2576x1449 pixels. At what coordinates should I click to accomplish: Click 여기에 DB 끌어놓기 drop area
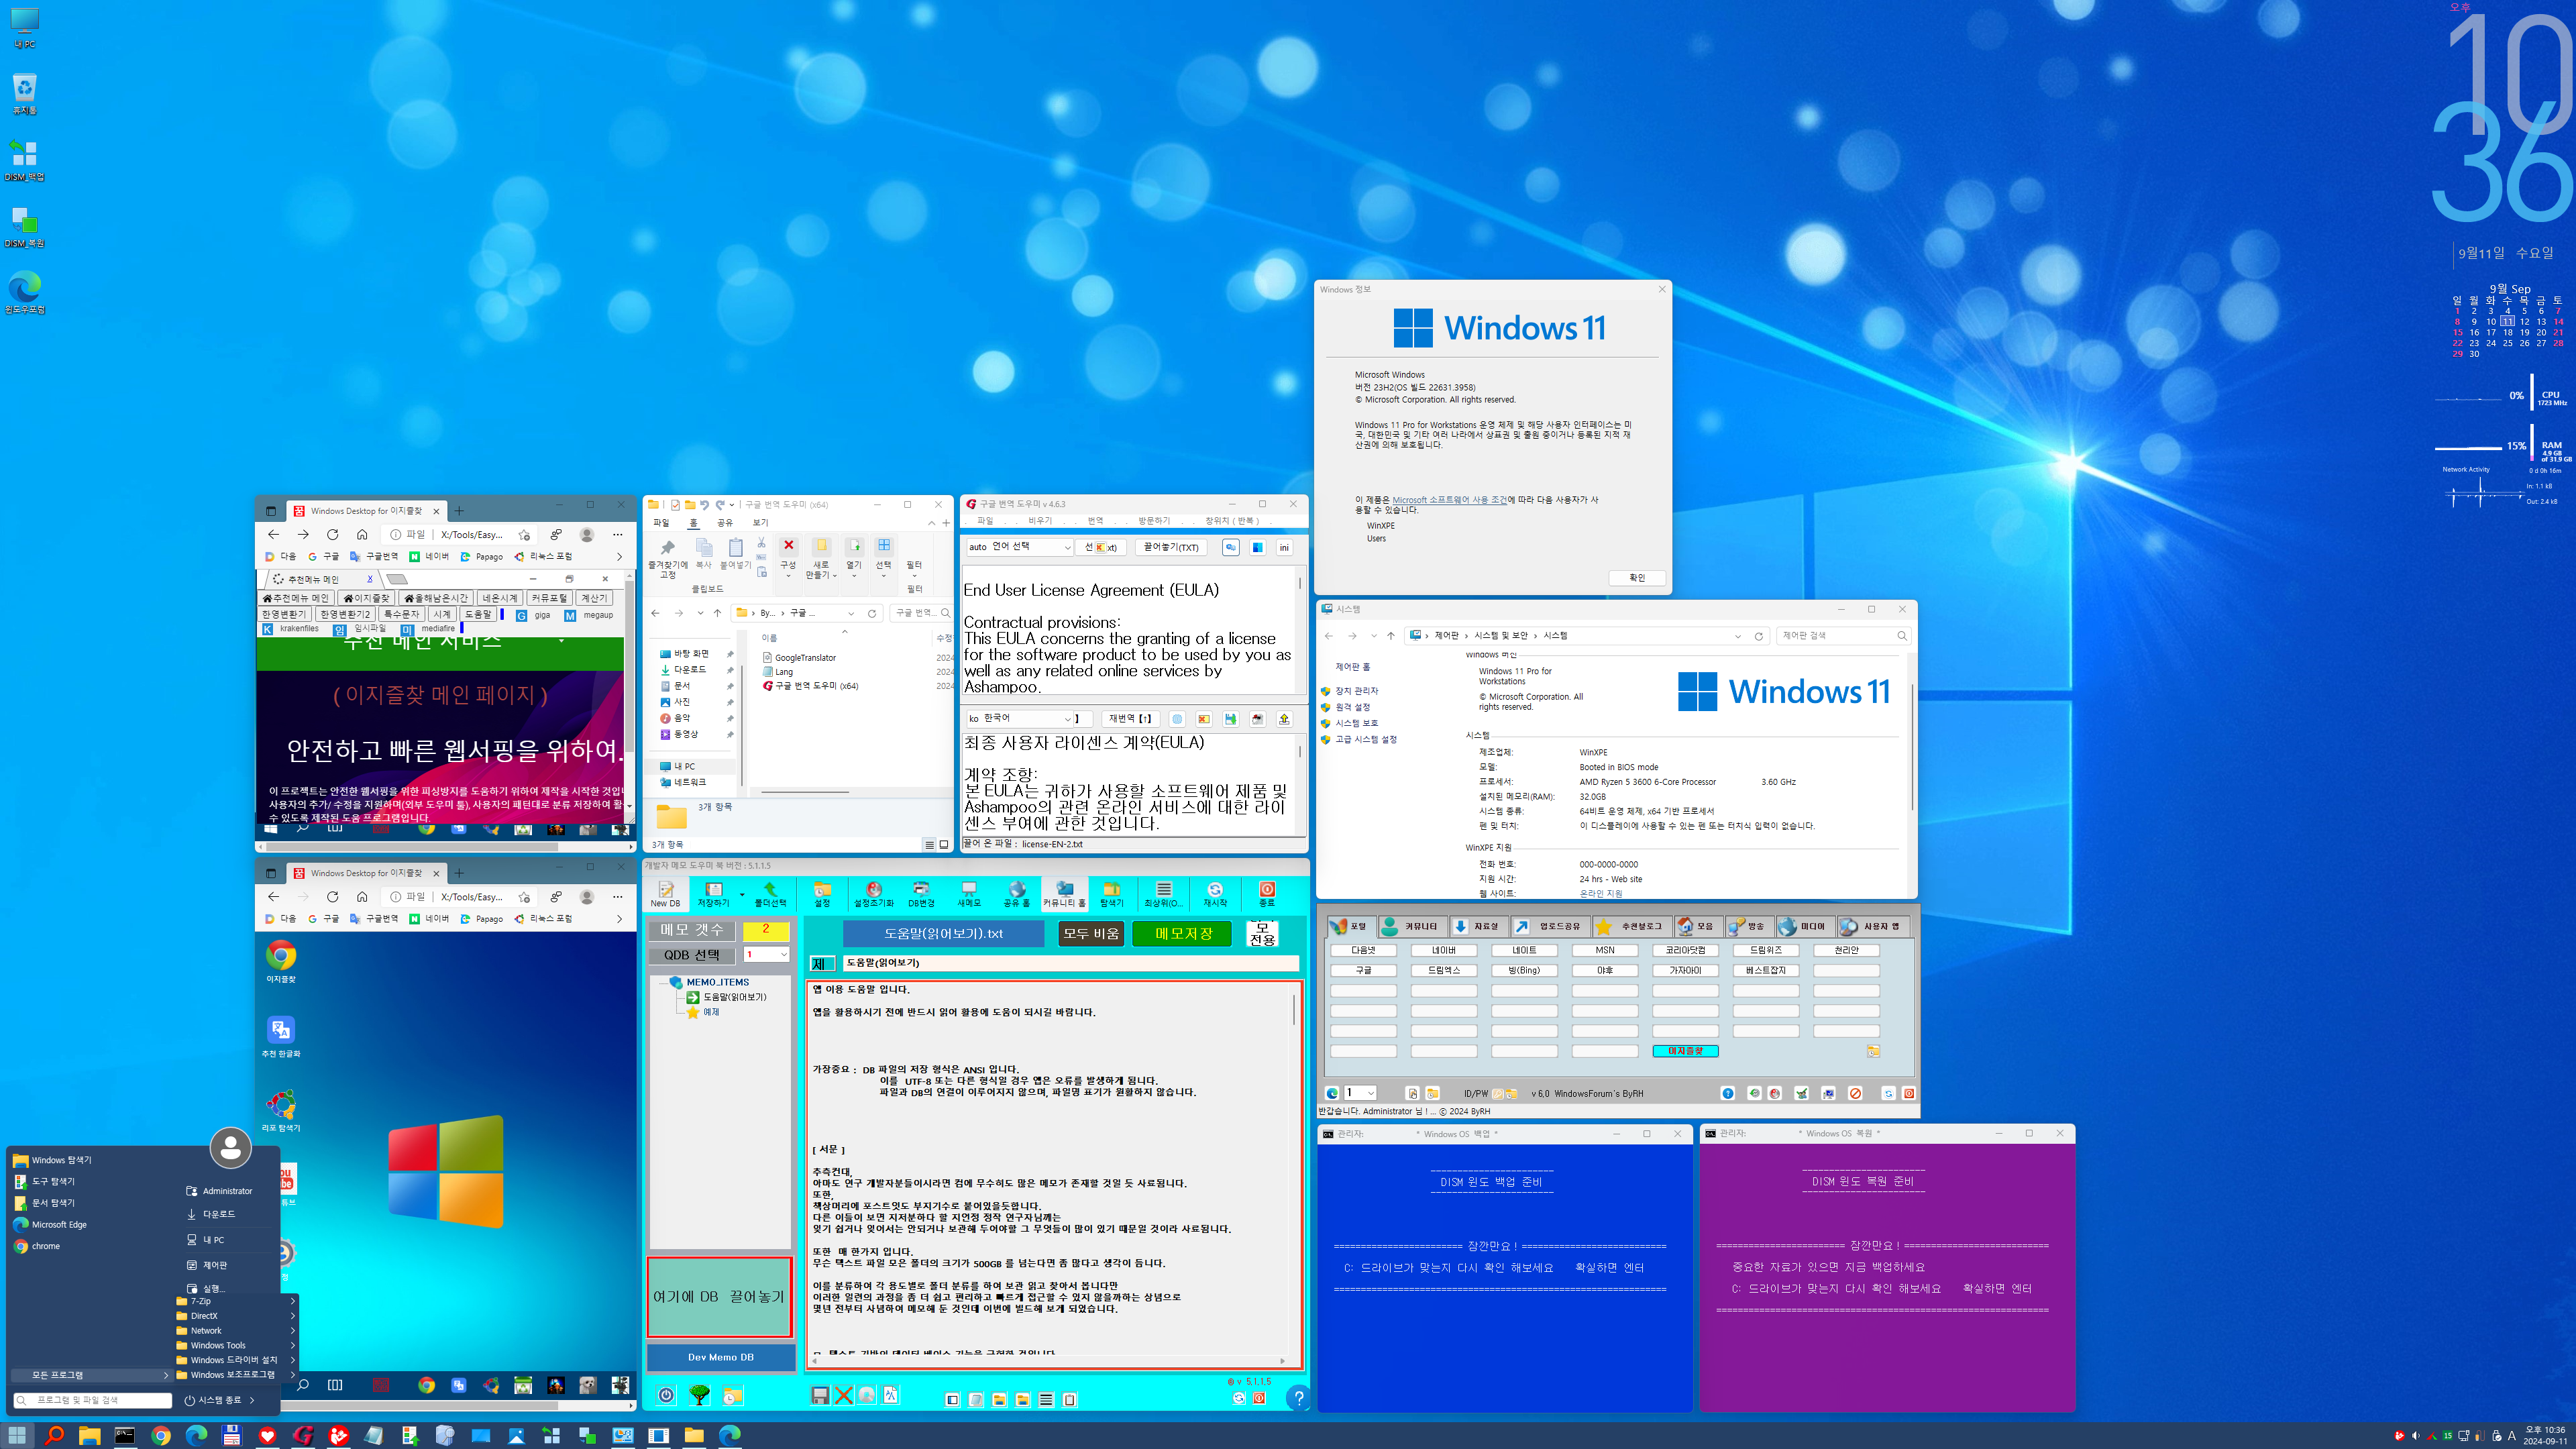pyautogui.click(x=719, y=1297)
